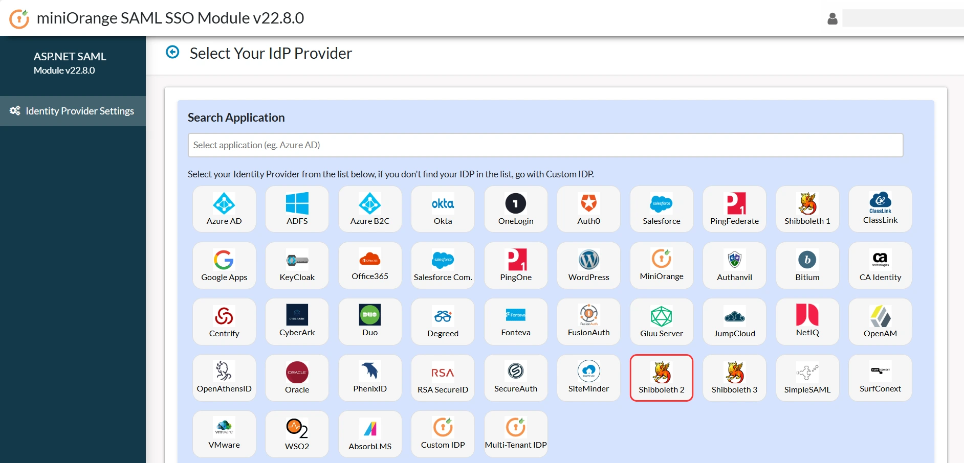Screen dimensions: 964x463
Task: Focus the Search Application input field
Action: [x=545, y=145]
